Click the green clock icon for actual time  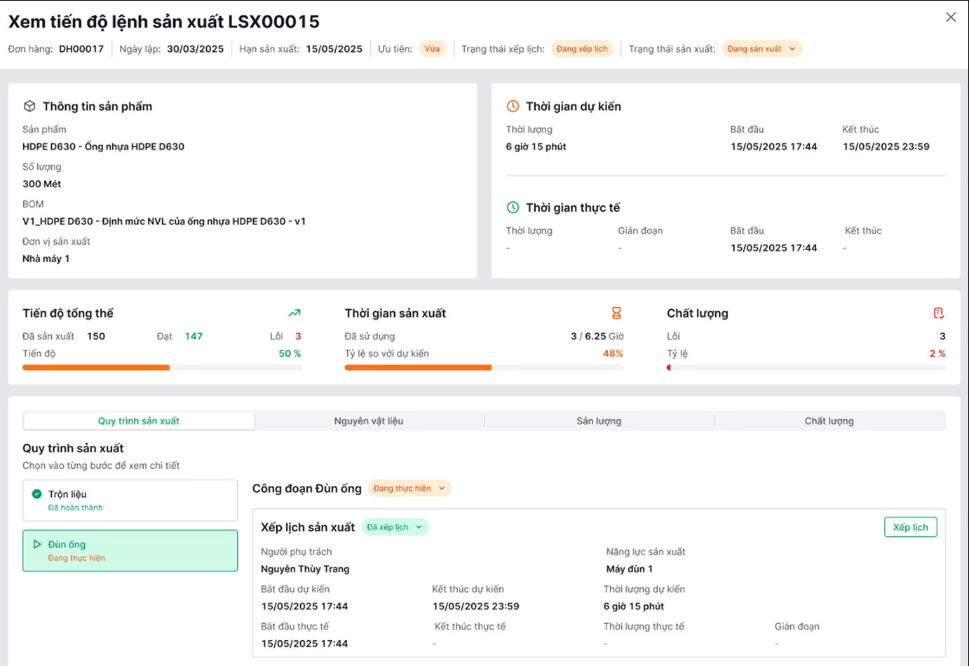pyautogui.click(x=513, y=208)
